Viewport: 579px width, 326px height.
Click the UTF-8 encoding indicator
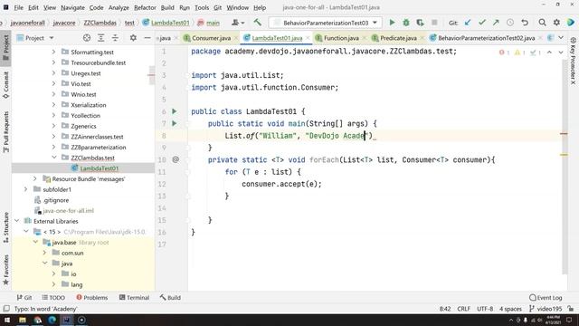click(485, 309)
